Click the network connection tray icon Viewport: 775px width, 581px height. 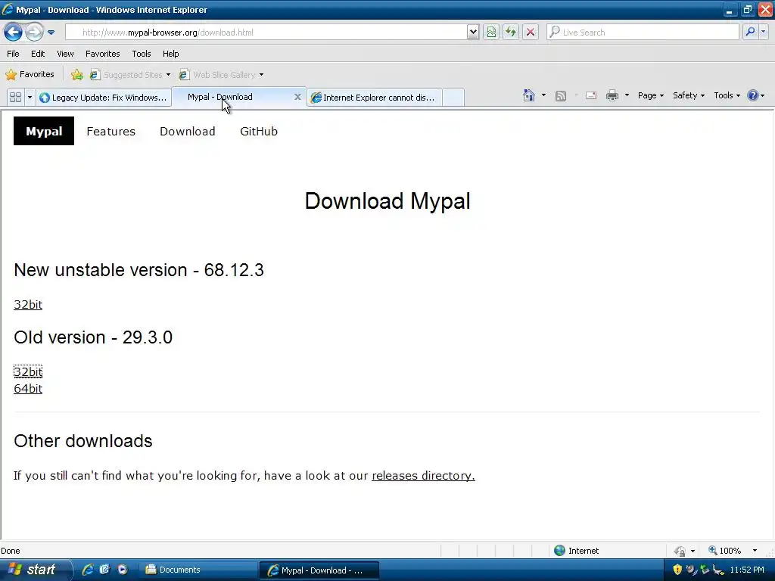coord(718,570)
